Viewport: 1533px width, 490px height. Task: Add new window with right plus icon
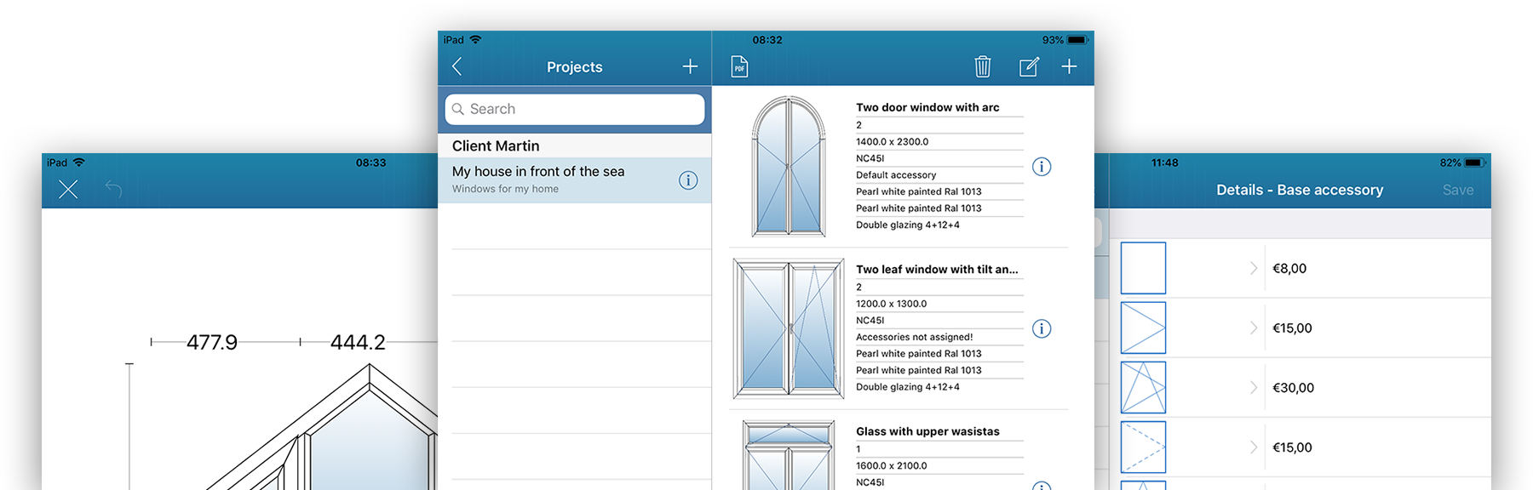coord(1069,66)
